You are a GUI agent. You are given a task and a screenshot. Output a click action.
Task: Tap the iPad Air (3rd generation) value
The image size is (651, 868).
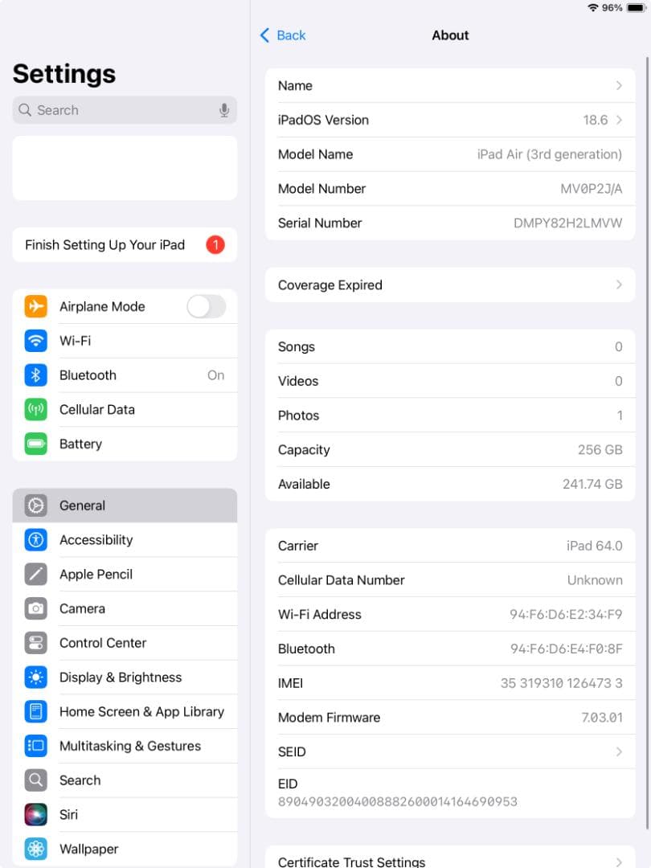coord(549,154)
